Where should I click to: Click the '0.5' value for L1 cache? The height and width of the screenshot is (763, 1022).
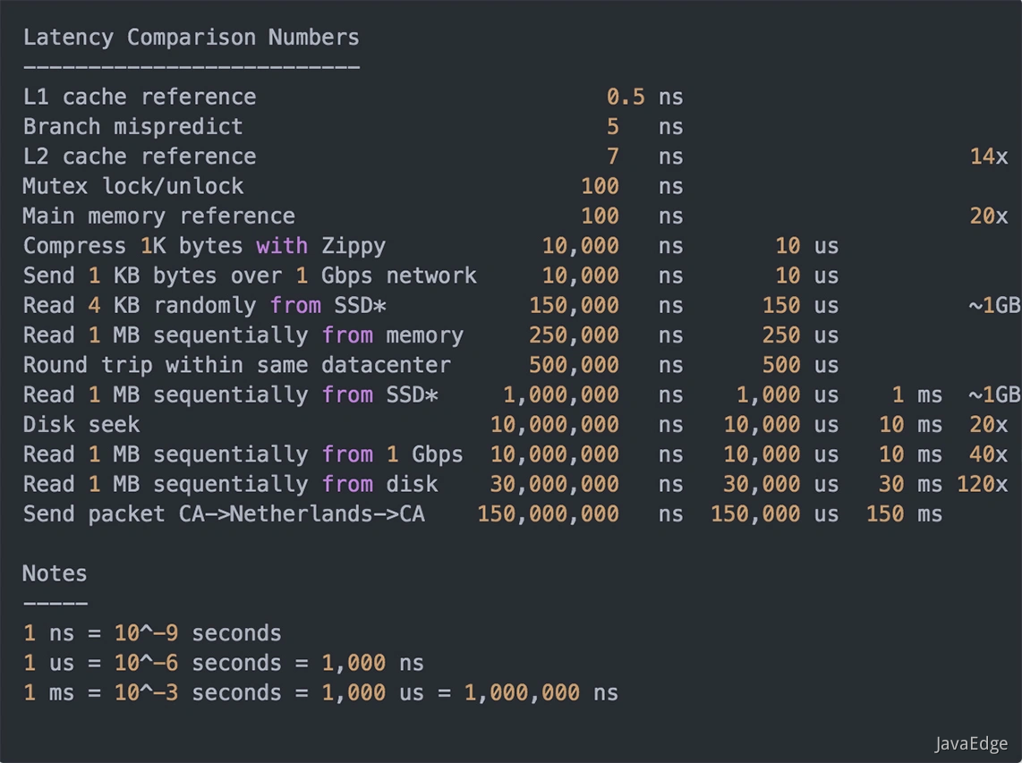[x=625, y=97]
